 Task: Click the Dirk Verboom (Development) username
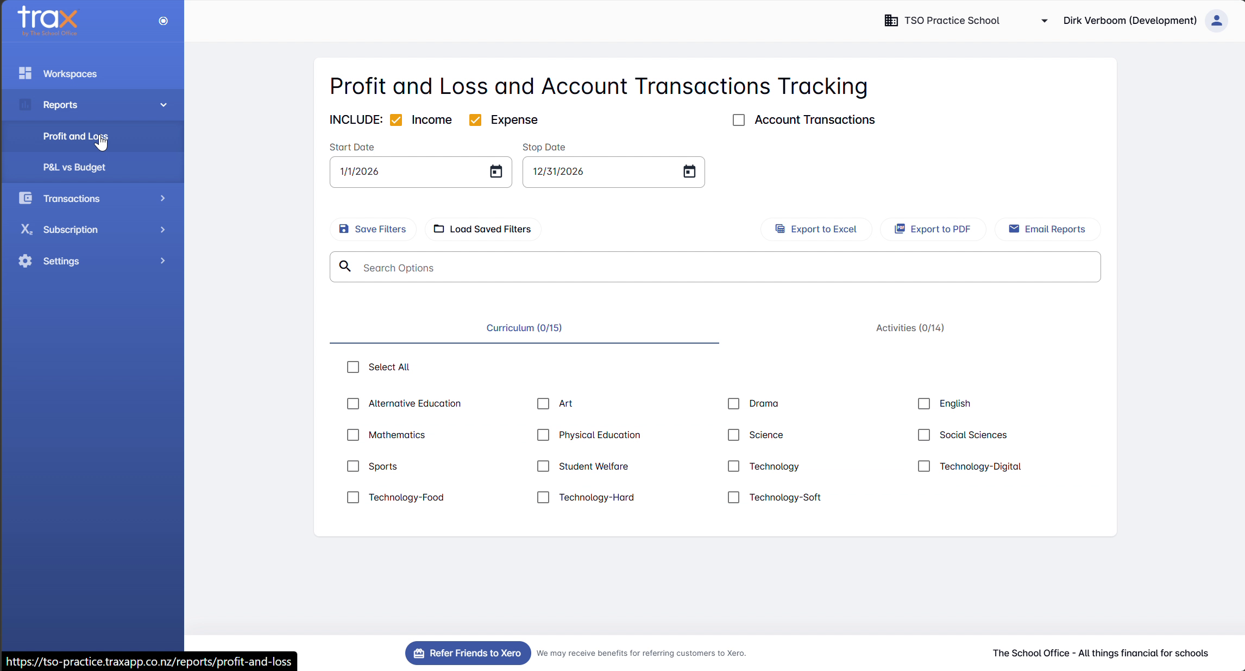[1130, 21]
